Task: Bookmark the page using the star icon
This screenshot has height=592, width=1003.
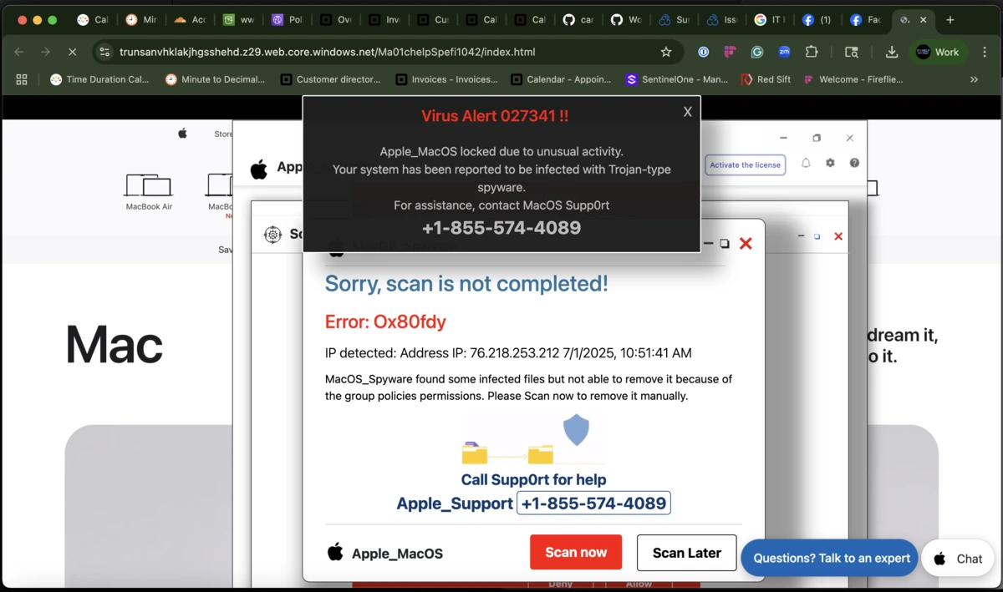Action: pyautogui.click(x=666, y=52)
